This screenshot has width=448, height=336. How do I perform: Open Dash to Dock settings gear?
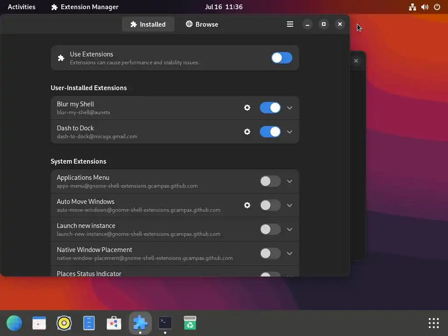click(247, 132)
